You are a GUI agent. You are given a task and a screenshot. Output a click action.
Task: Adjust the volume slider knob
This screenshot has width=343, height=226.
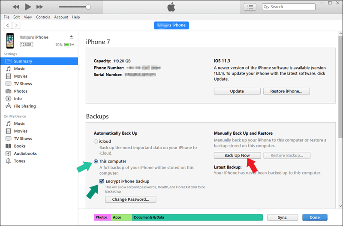tap(88, 7)
